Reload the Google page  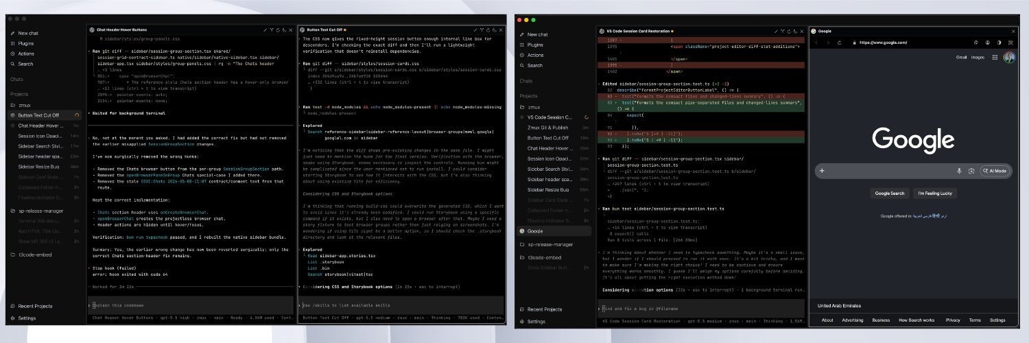pyautogui.click(x=840, y=43)
